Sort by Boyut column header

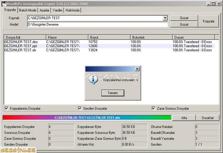tap(109, 37)
